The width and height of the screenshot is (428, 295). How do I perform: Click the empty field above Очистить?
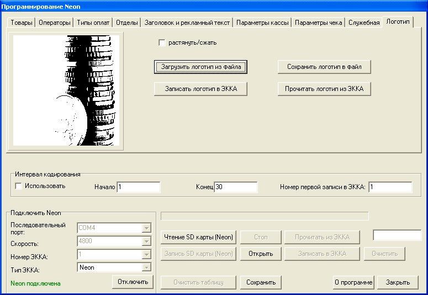coord(397,235)
